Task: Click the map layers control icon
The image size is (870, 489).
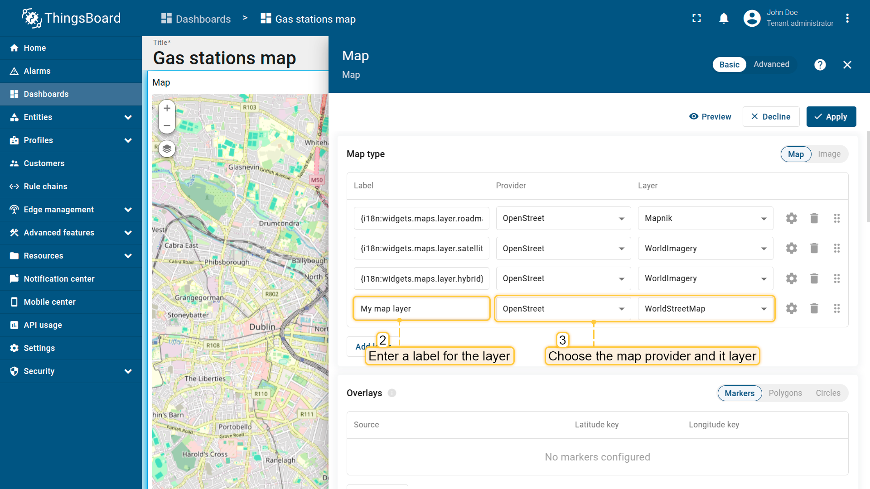Action: (x=167, y=149)
